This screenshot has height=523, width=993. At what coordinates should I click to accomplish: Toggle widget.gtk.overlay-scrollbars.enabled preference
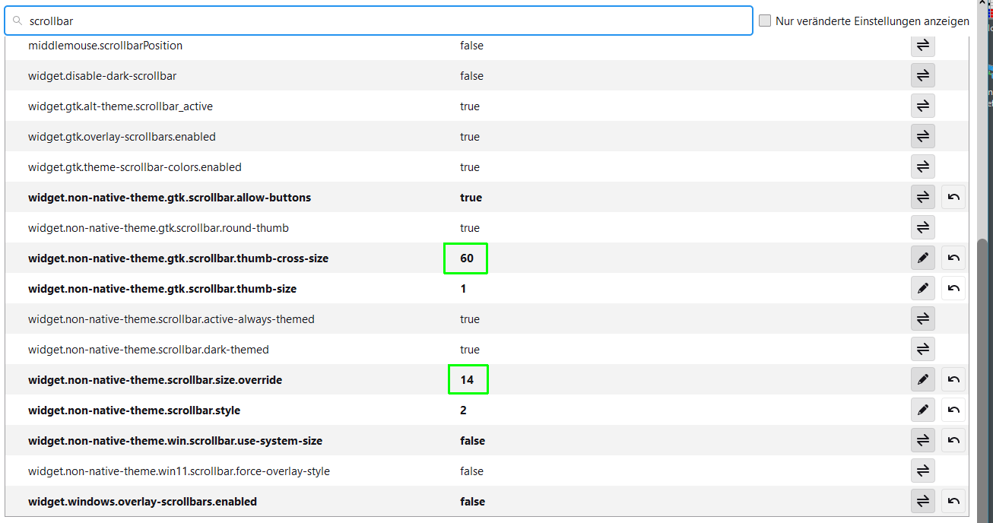(923, 137)
